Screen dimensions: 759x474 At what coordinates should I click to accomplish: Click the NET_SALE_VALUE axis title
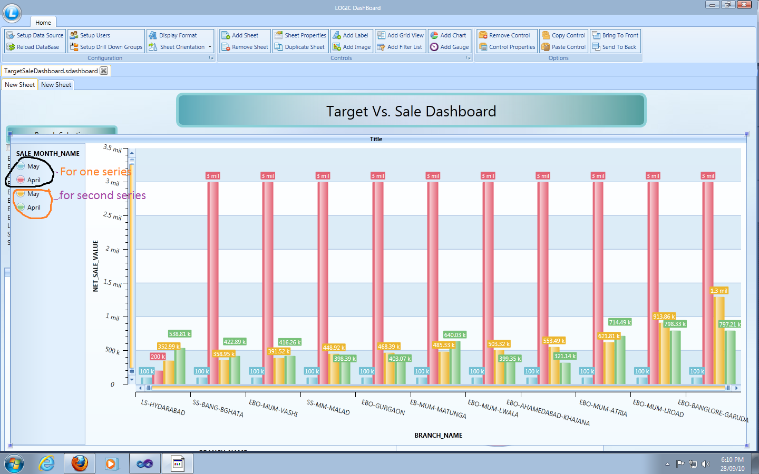96,266
